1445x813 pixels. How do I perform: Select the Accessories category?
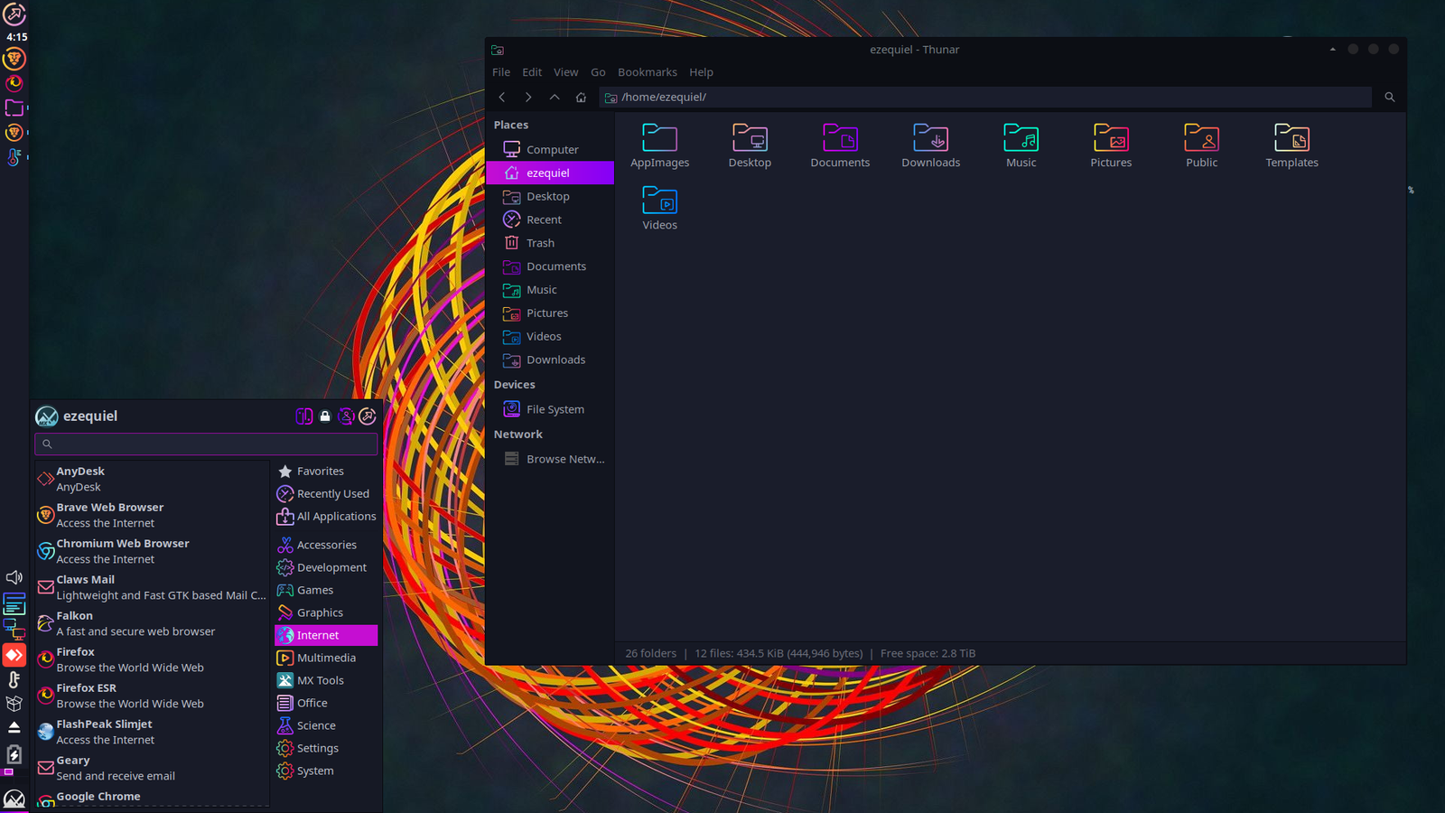click(326, 545)
